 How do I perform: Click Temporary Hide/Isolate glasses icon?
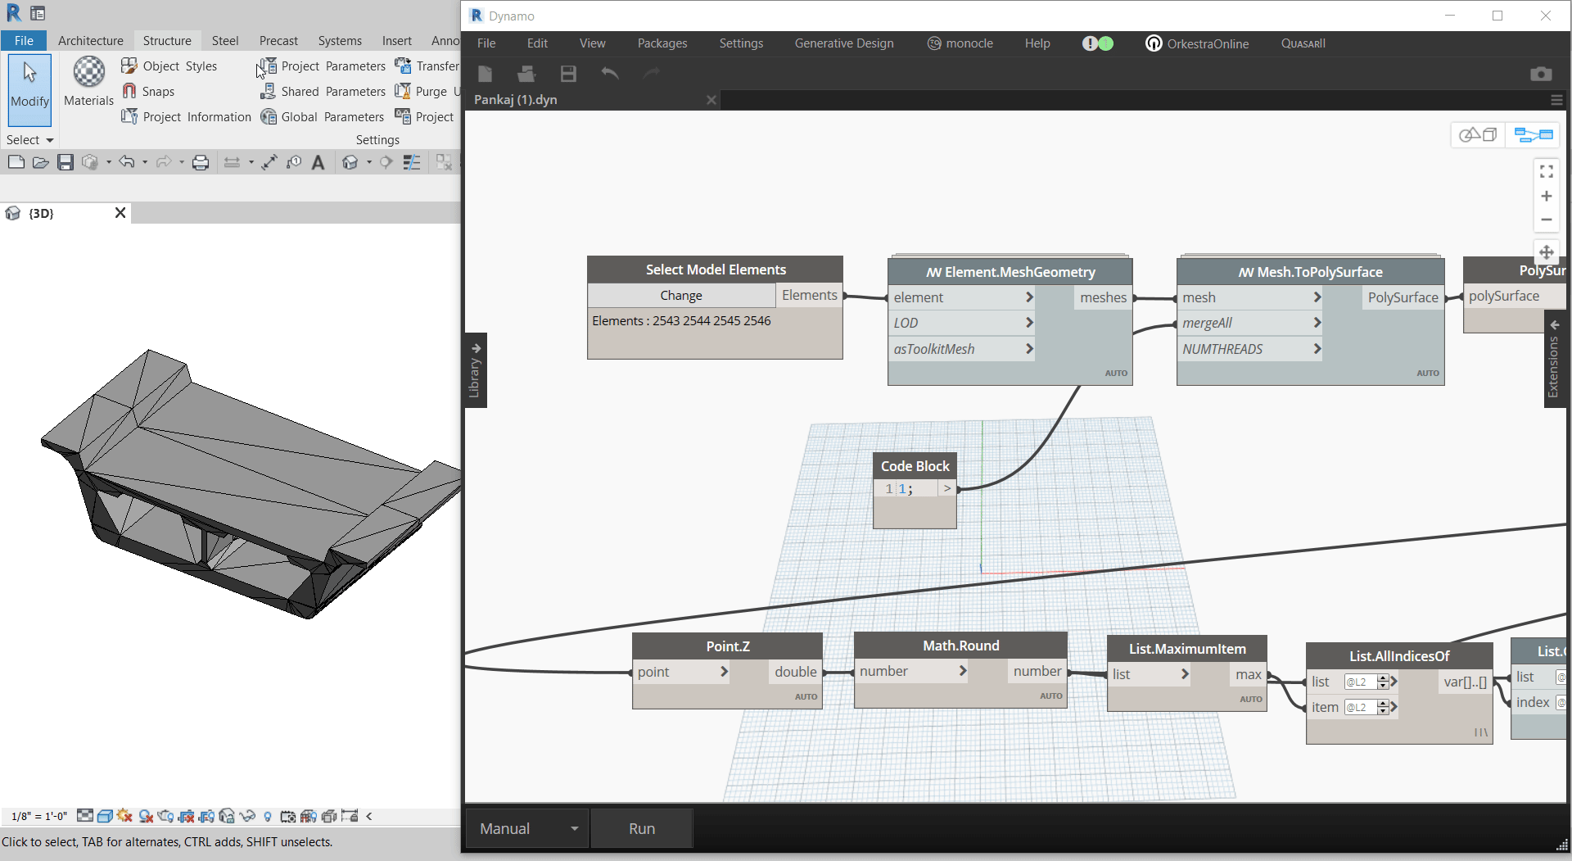pos(247,816)
